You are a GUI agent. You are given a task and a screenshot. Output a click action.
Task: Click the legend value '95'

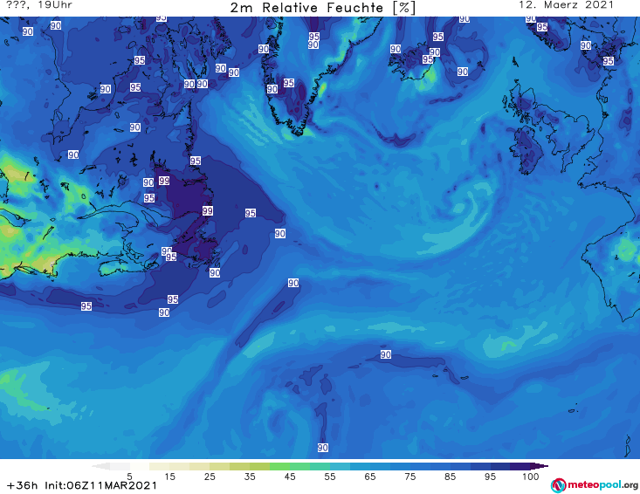(490, 477)
